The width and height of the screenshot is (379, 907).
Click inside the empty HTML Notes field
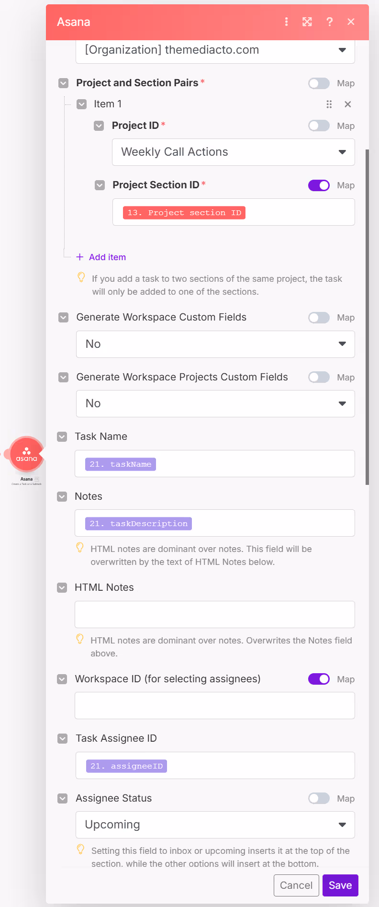tap(214, 614)
